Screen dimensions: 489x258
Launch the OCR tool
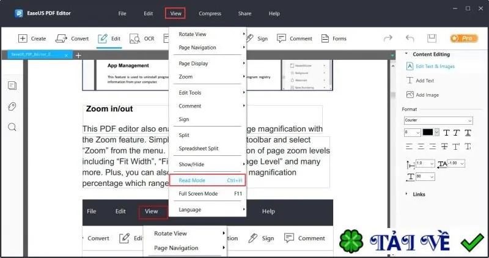tap(142, 39)
